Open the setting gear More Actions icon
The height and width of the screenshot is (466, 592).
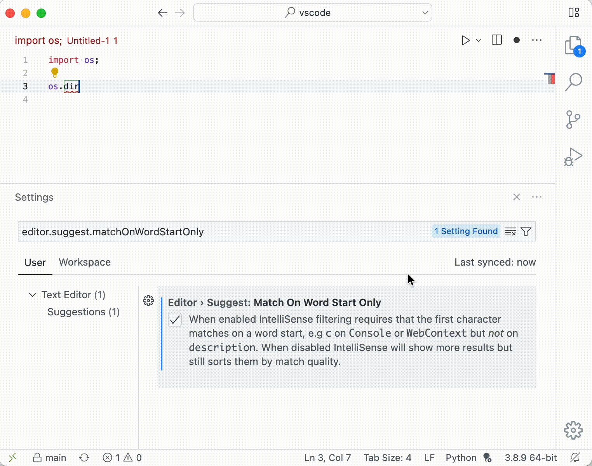[x=148, y=301]
